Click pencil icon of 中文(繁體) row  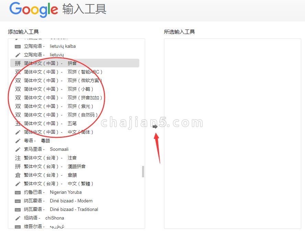coord(18,183)
